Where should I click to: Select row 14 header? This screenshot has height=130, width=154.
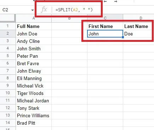(x=8, y=123)
